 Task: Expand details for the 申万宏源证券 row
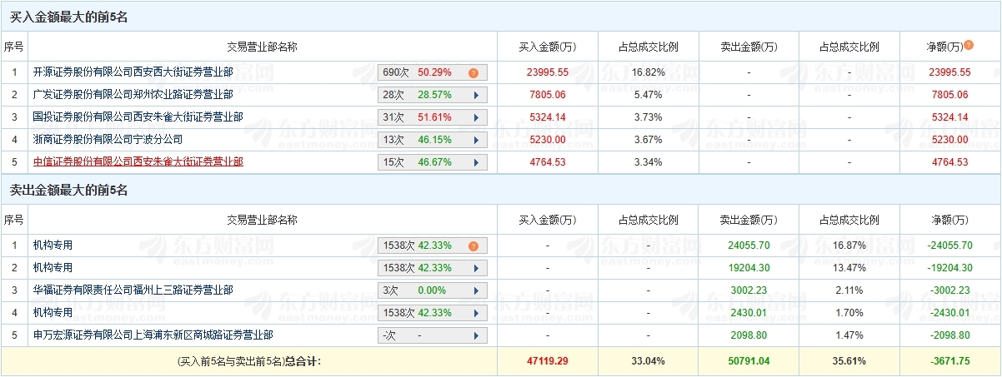click(476, 336)
